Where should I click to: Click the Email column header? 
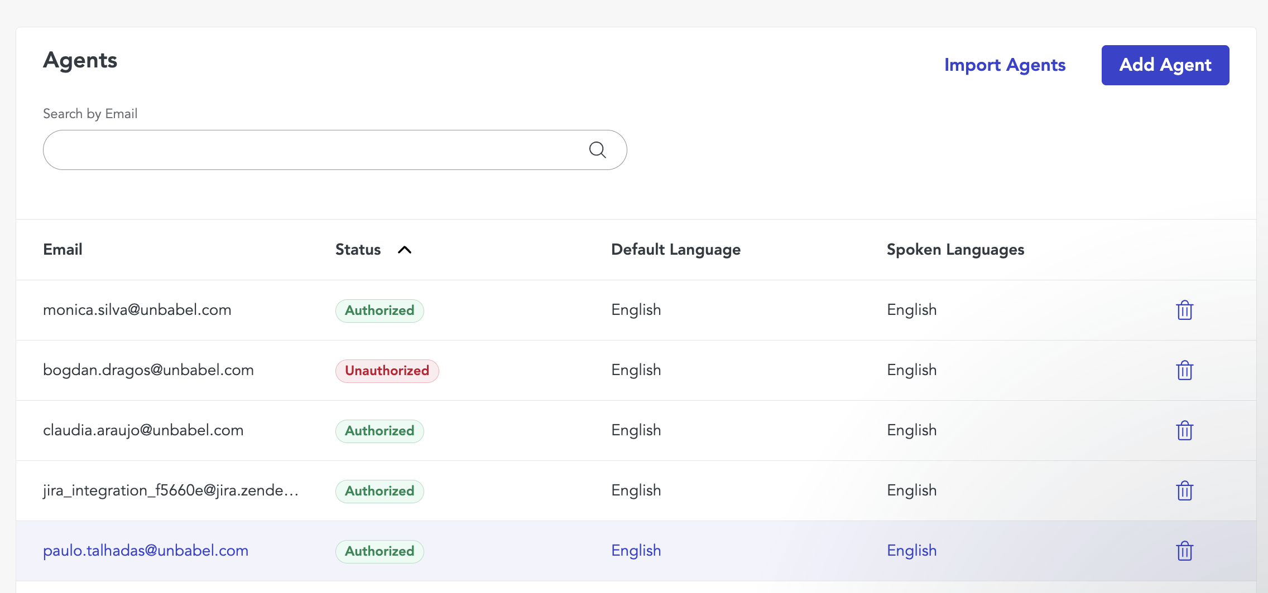click(63, 249)
